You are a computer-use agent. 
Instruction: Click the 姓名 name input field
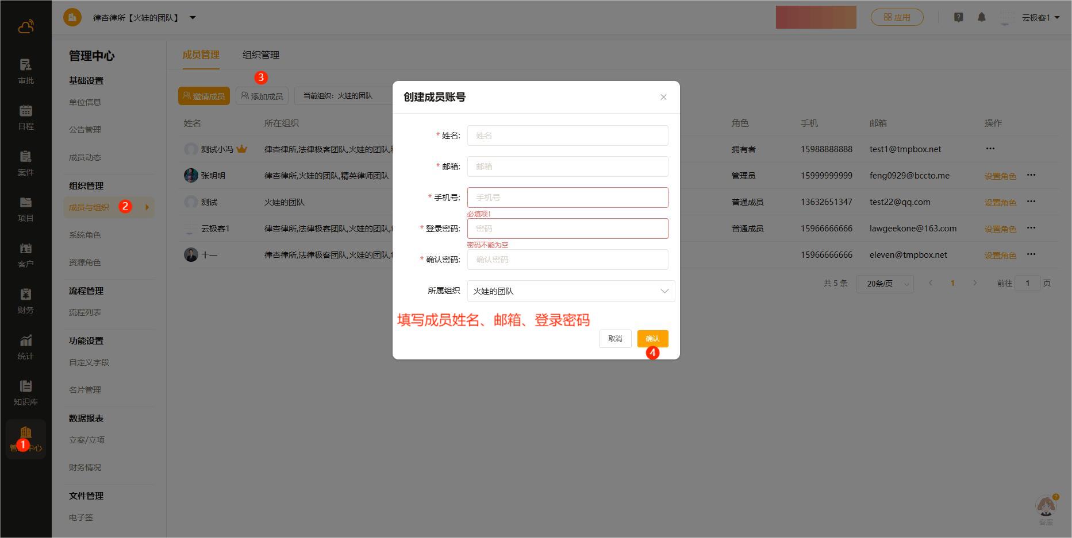(x=567, y=136)
